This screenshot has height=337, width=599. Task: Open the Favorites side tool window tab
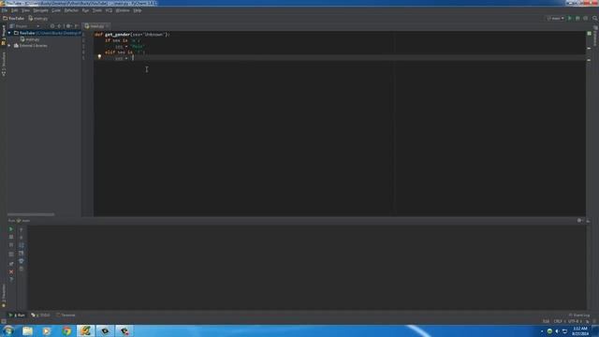click(x=4, y=296)
